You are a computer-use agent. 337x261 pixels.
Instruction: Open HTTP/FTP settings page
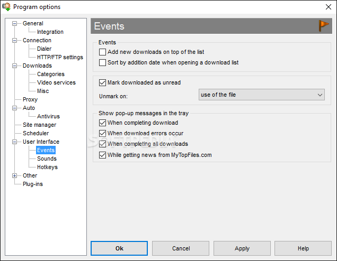click(x=60, y=58)
